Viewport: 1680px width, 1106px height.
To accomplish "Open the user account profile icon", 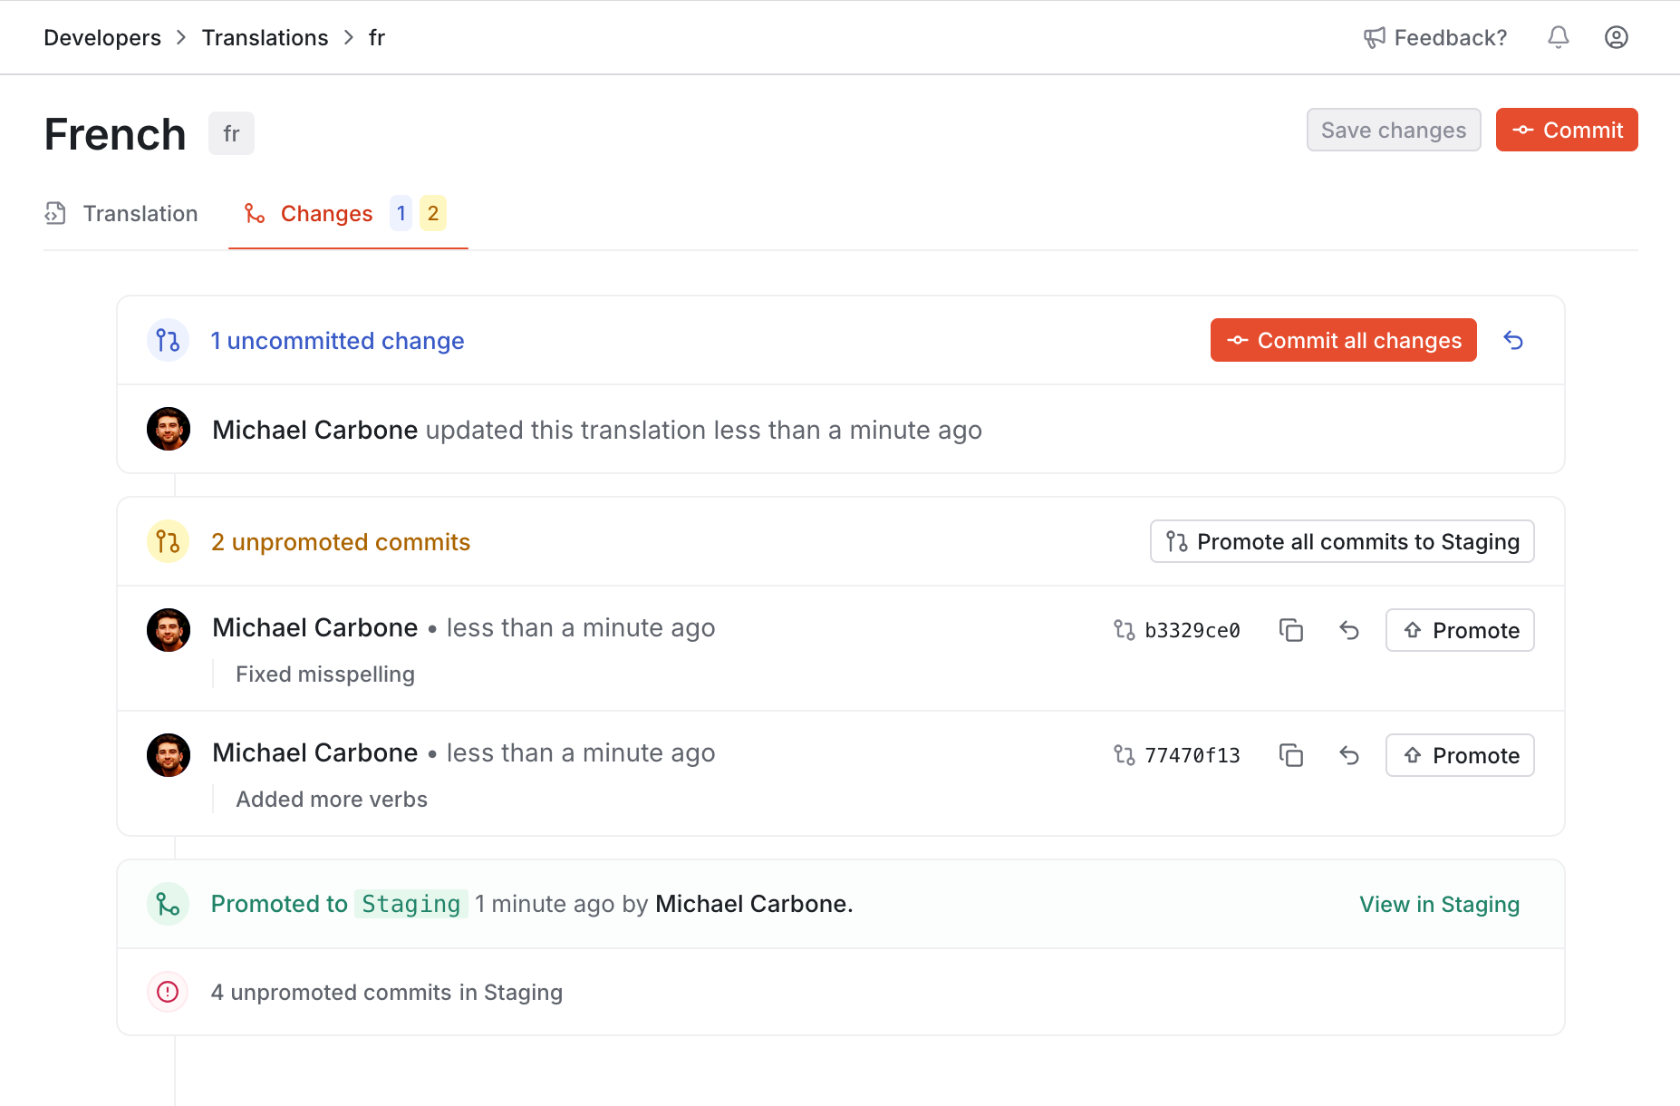I will coord(1616,37).
